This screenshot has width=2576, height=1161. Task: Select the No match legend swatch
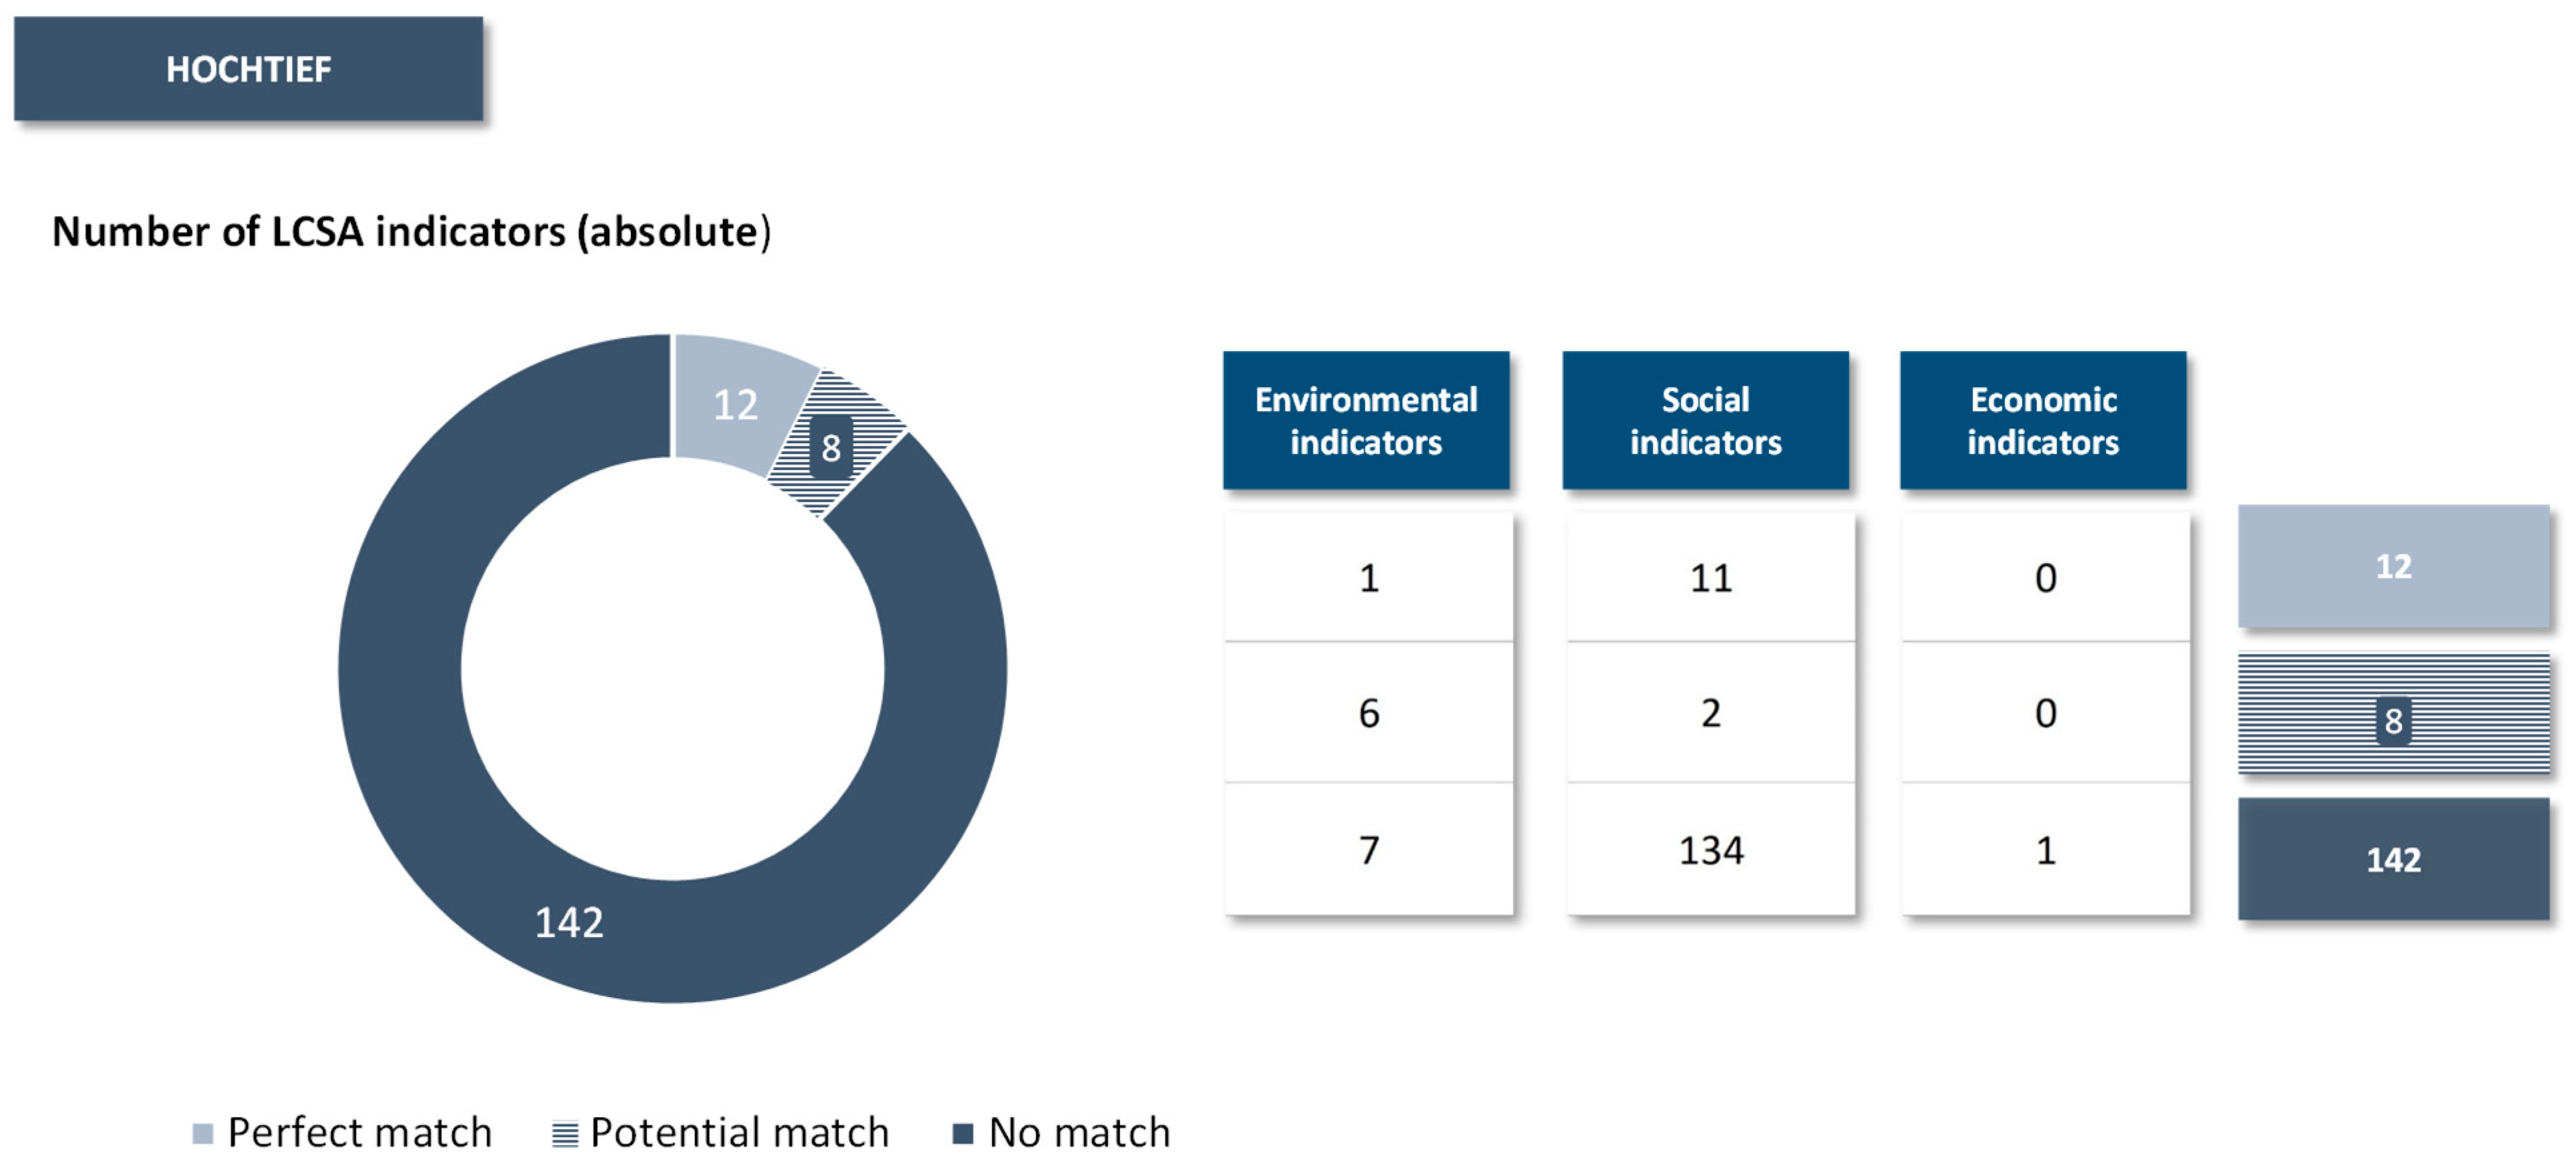tap(963, 1133)
